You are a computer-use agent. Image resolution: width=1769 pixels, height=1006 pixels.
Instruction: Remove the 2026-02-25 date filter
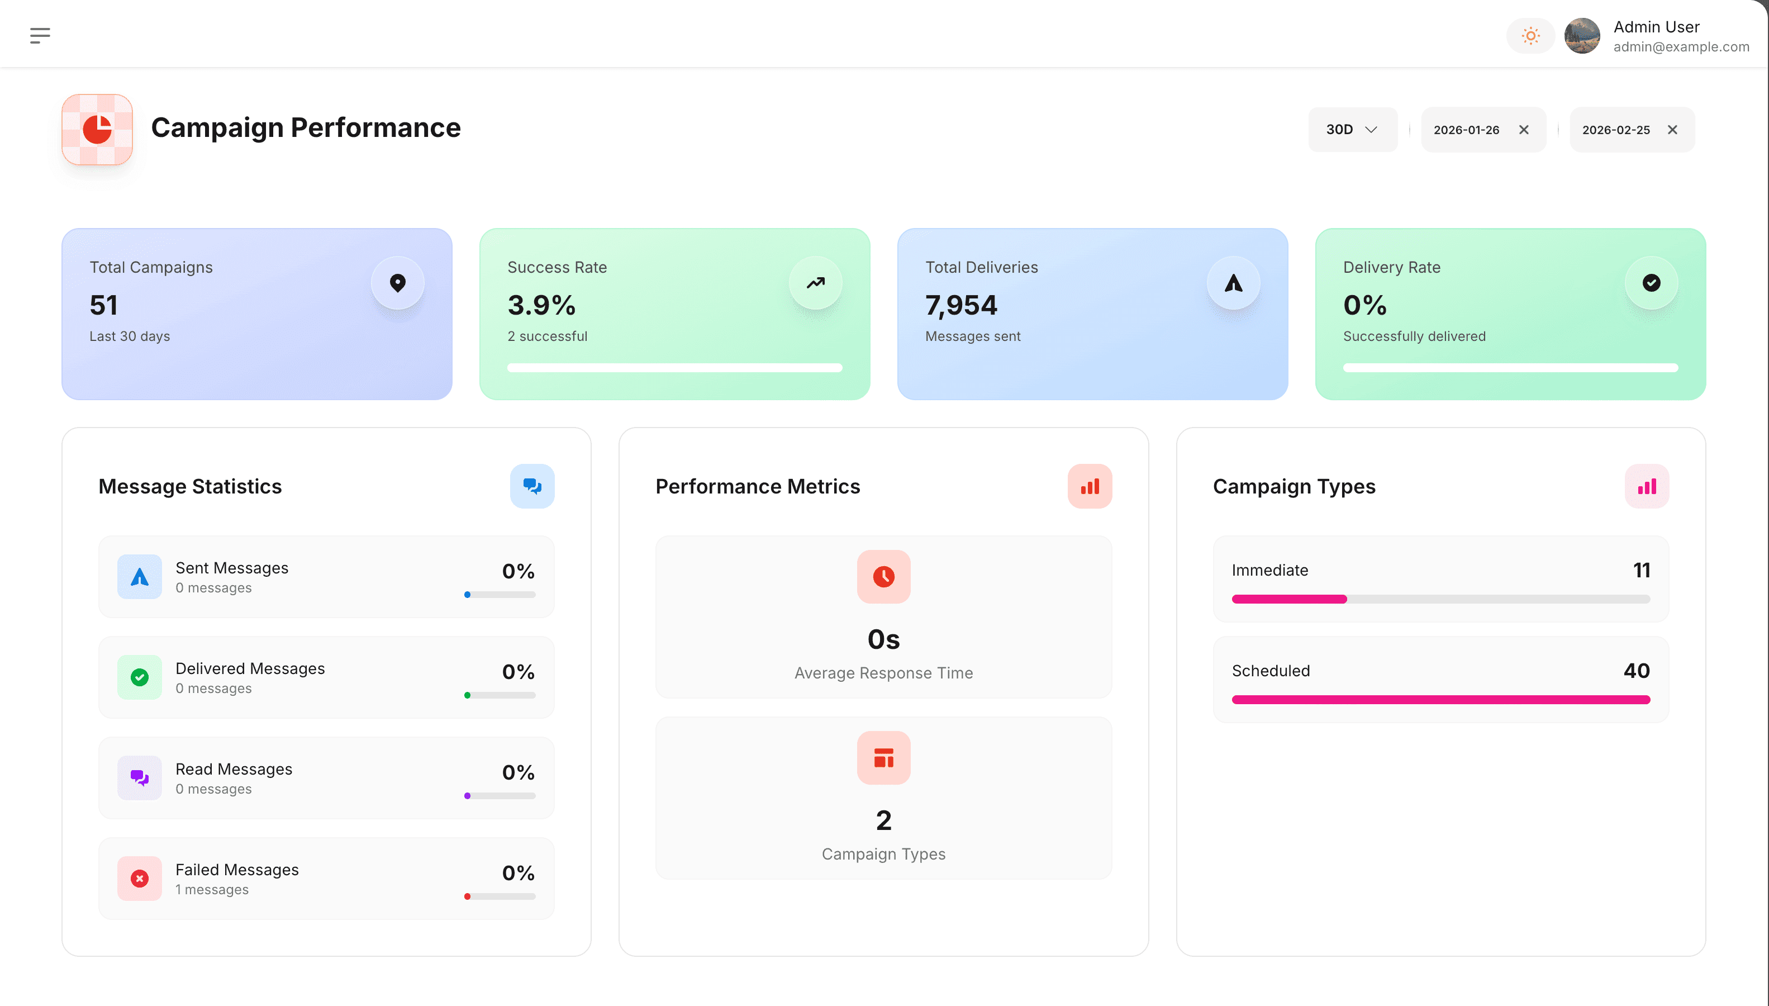point(1672,129)
